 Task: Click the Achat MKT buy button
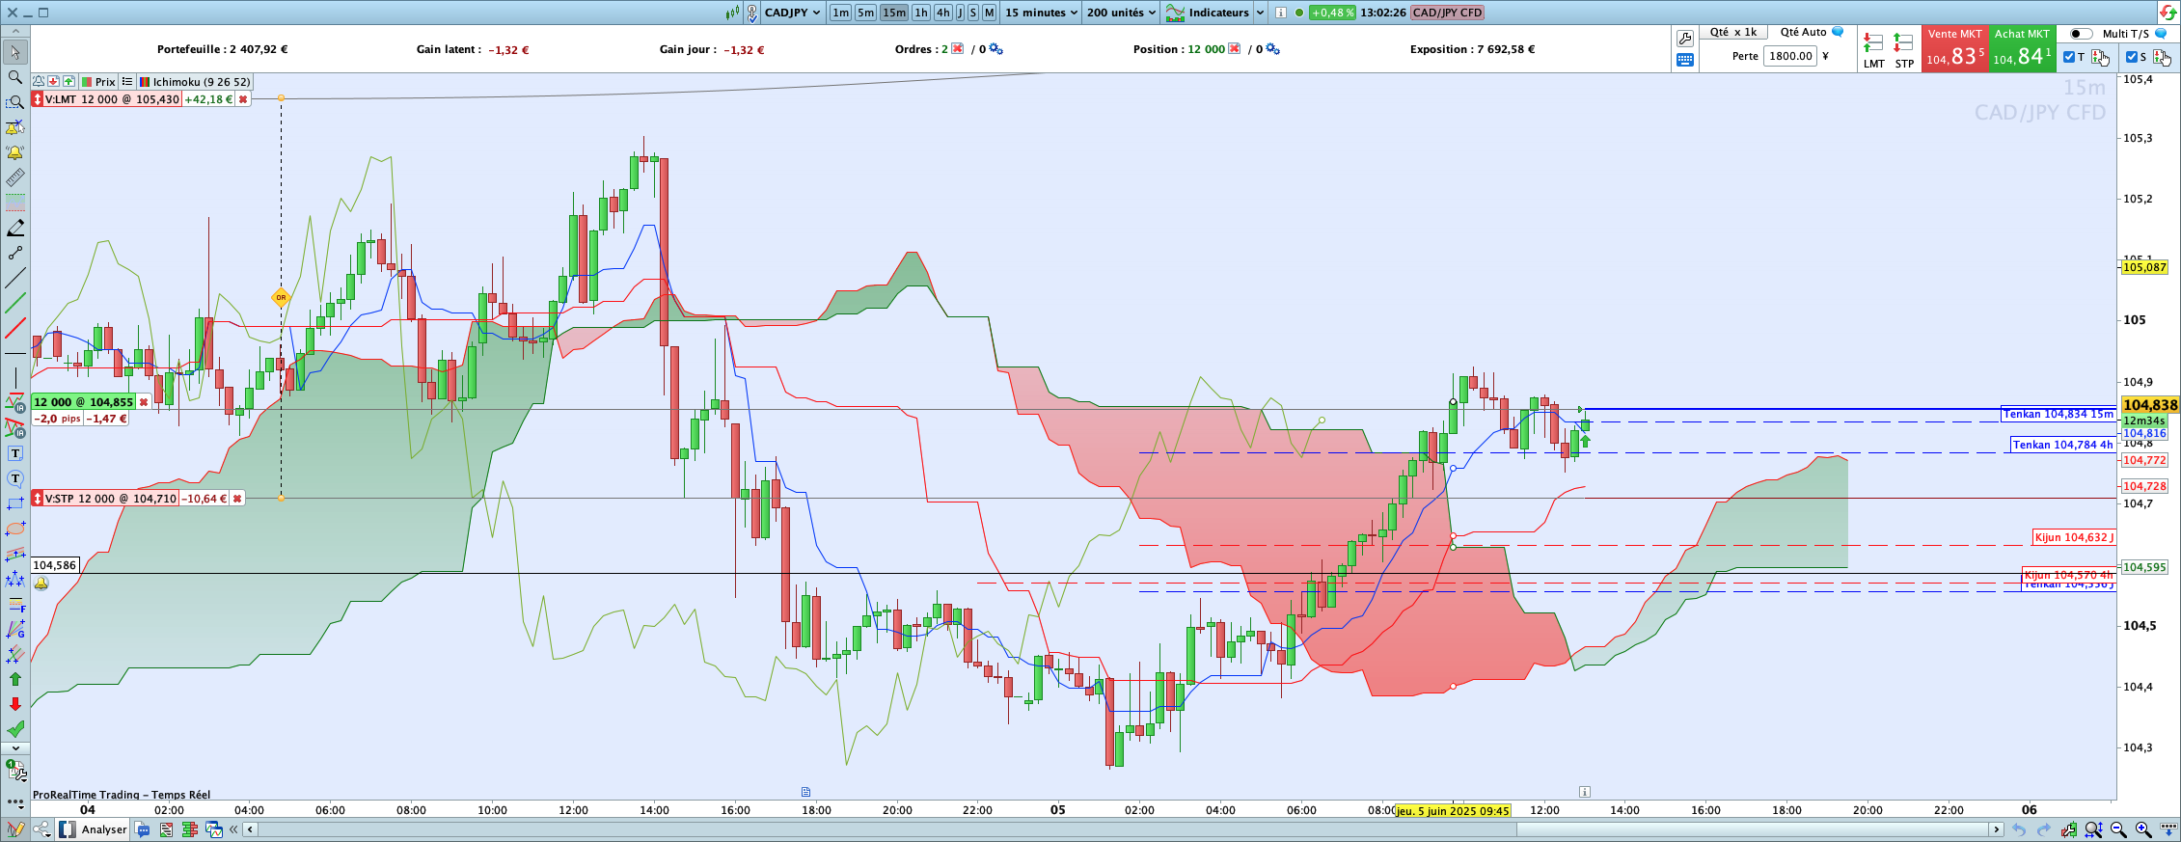pyautogui.click(x=2022, y=48)
